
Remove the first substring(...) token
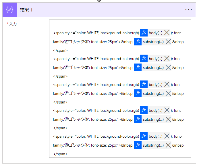pyautogui.click(x=168, y=42)
